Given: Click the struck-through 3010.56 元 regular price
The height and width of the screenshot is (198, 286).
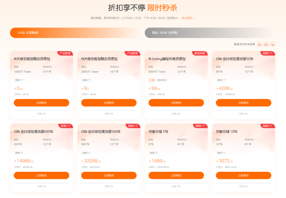Looking at the screenshot, I should pos(163,167).
